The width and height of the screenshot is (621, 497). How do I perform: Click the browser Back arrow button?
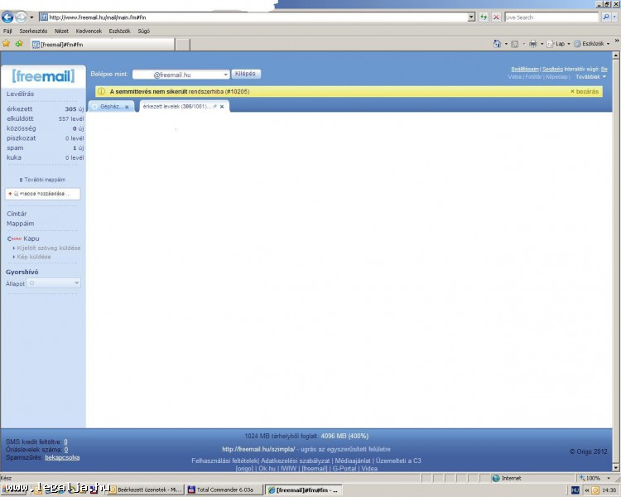click(7, 17)
